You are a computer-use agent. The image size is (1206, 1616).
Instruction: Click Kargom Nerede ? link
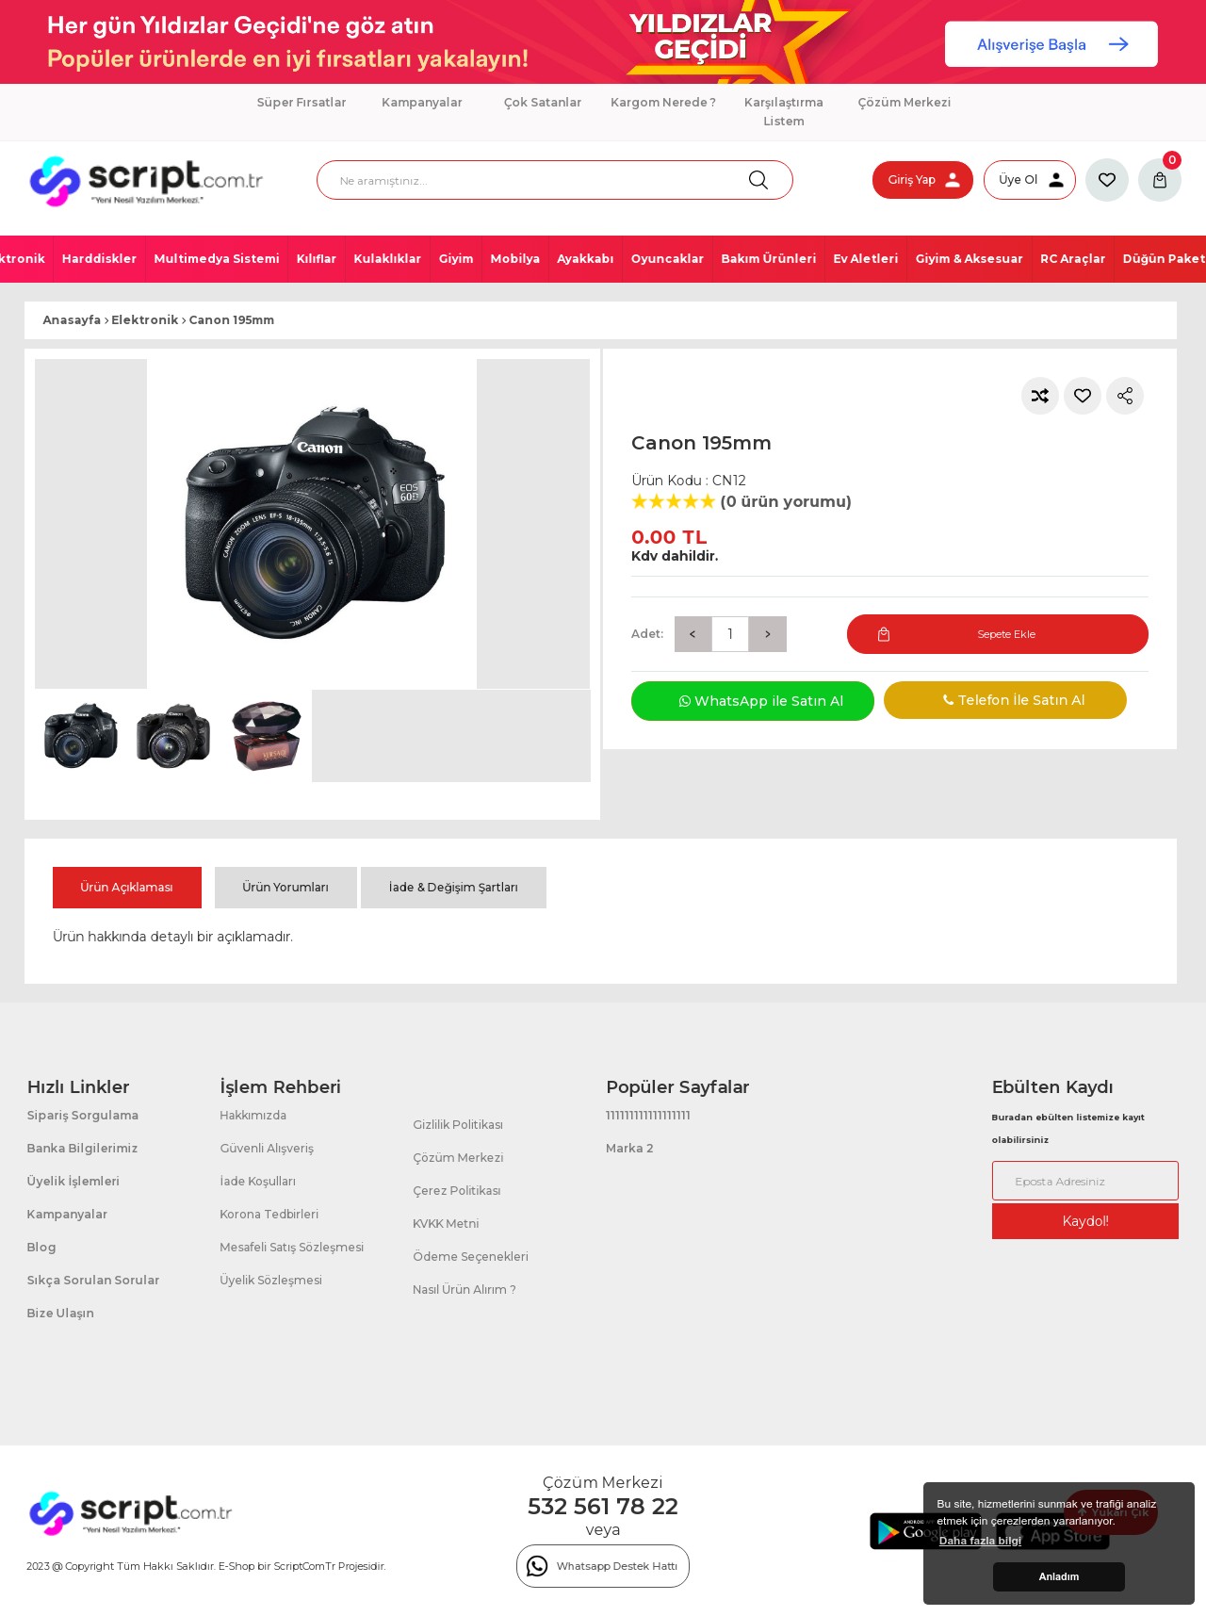tap(663, 103)
